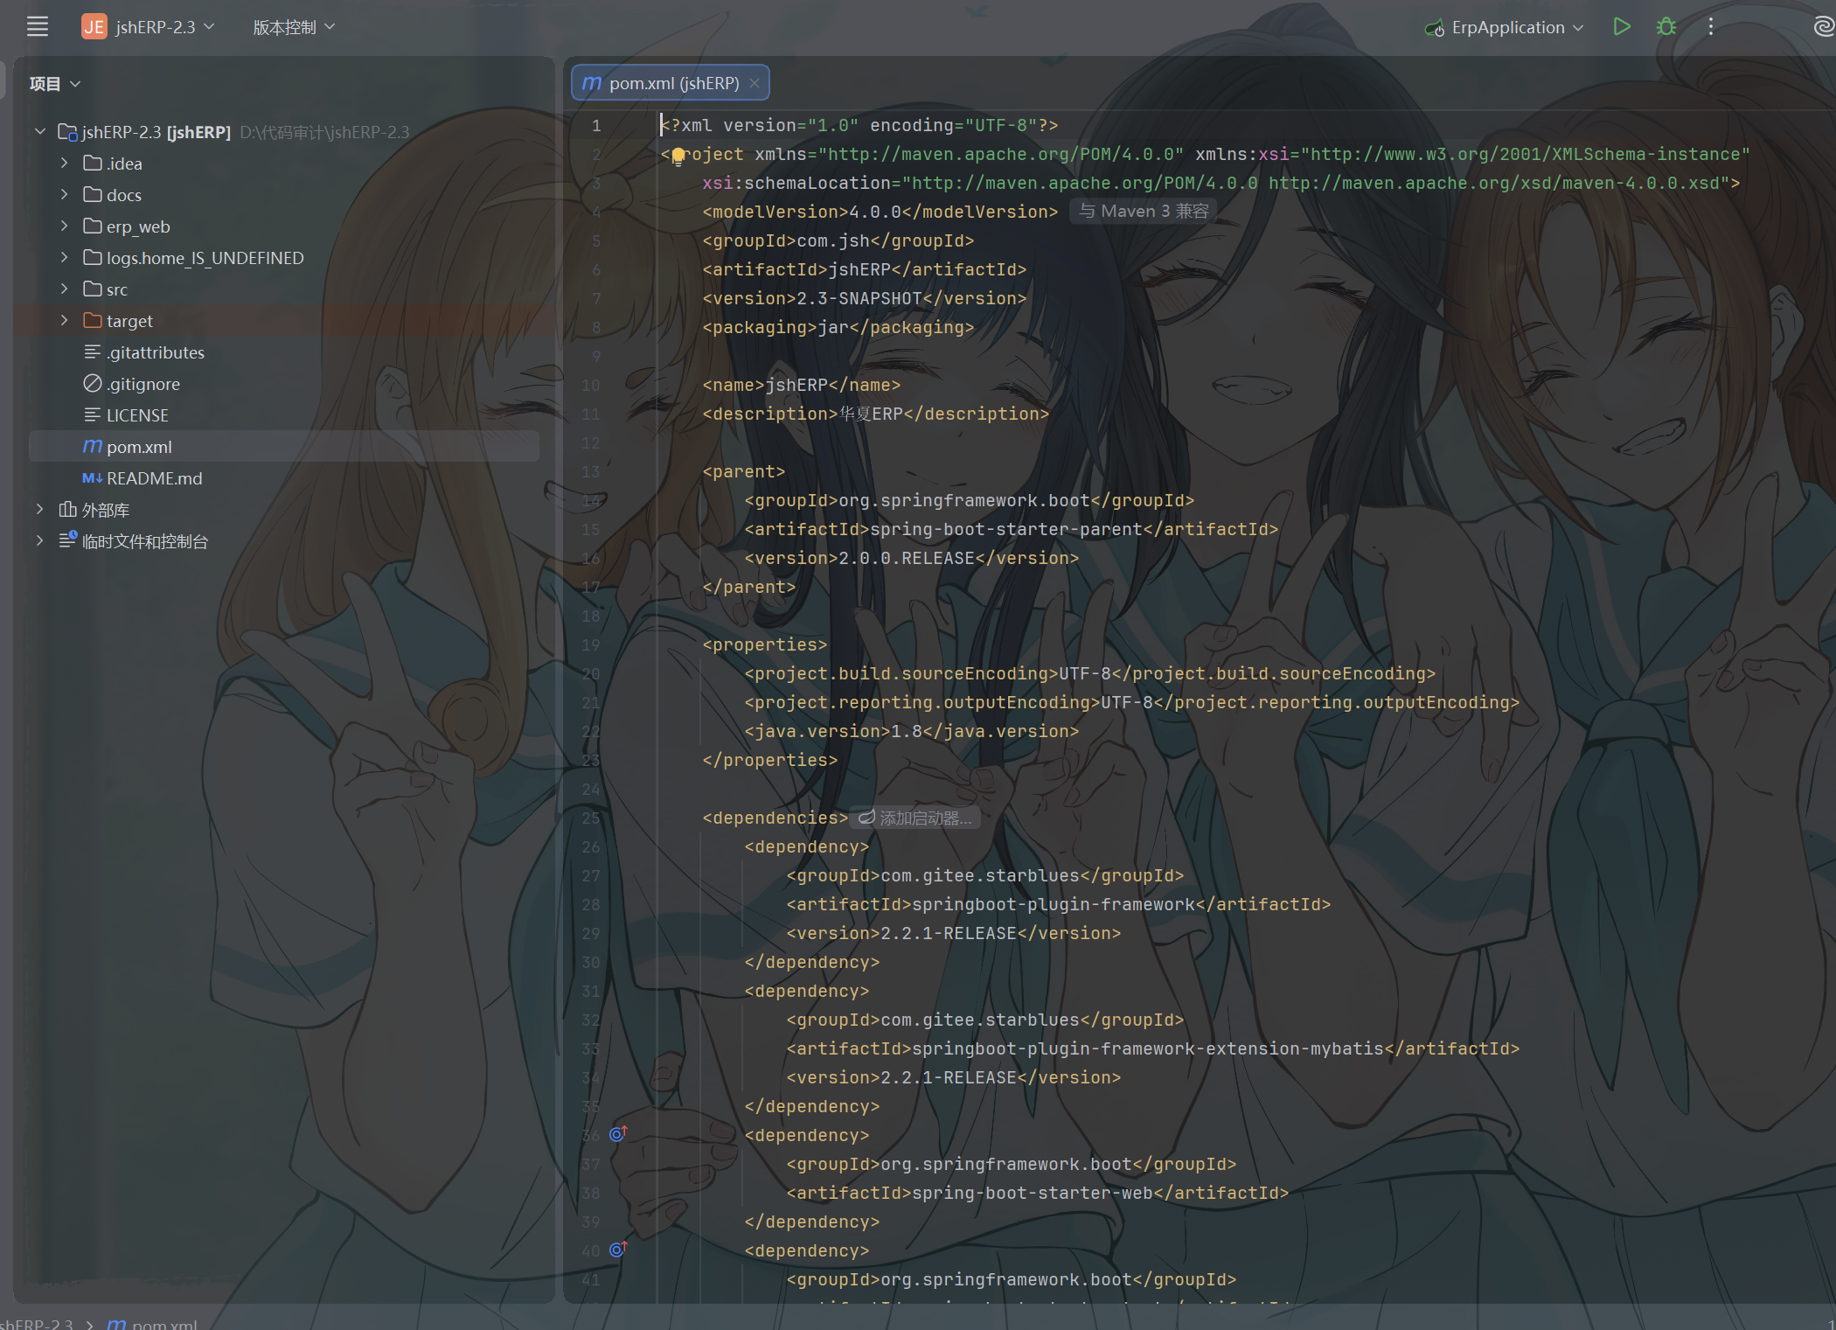
Task: Open README.md in the project tree
Action: pos(142,477)
